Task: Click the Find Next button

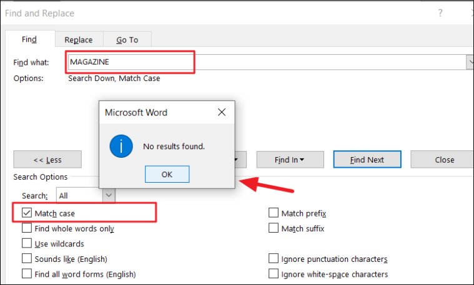Action: (x=367, y=160)
